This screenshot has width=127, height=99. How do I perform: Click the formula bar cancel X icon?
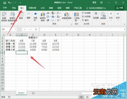pyautogui.click(x=25, y=29)
